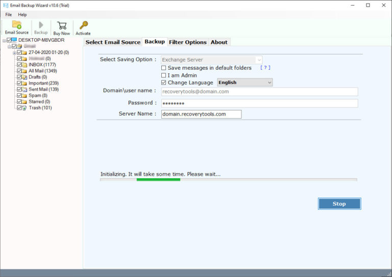Click the Spam folder icon
Image resolution: width=392 pixels, height=277 pixels.
[x=24, y=96]
